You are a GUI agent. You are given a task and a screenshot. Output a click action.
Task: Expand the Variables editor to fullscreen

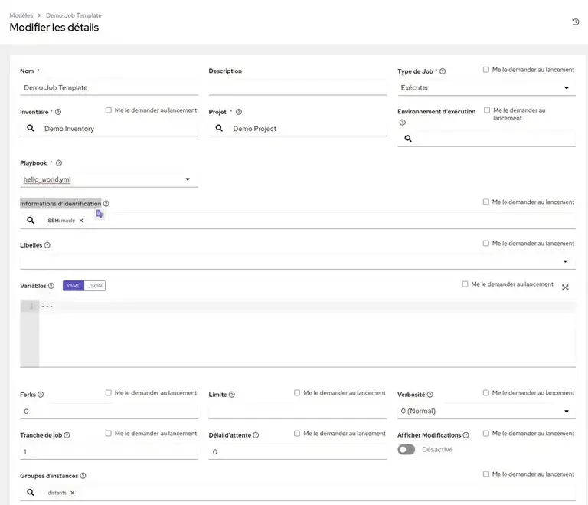(565, 287)
